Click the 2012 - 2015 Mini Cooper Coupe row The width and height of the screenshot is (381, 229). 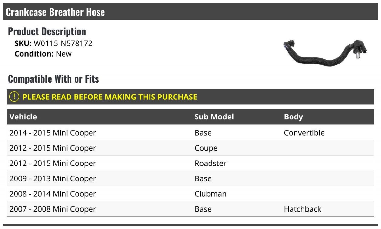tap(190, 148)
